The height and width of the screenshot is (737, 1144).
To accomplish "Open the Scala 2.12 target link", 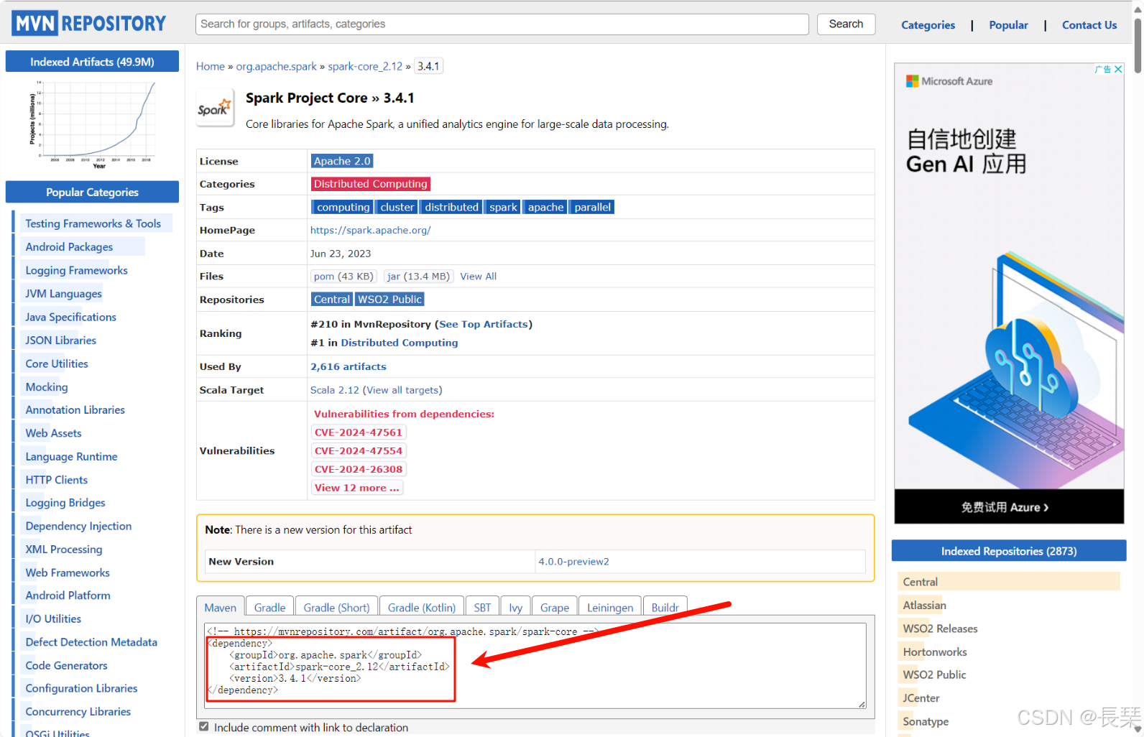I will [335, 390].
